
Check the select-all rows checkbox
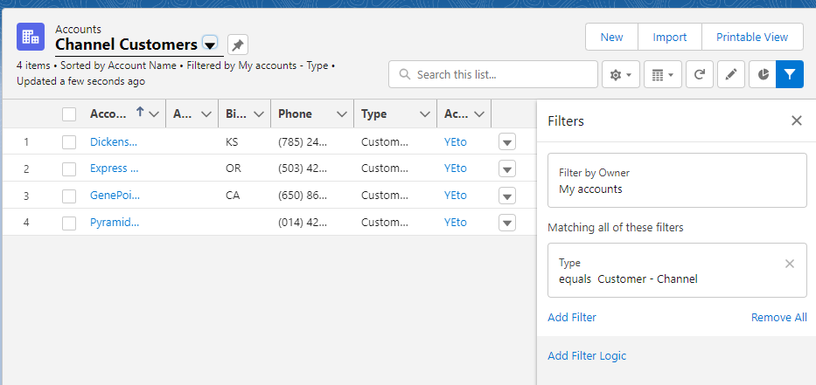(x=69, y=113)
